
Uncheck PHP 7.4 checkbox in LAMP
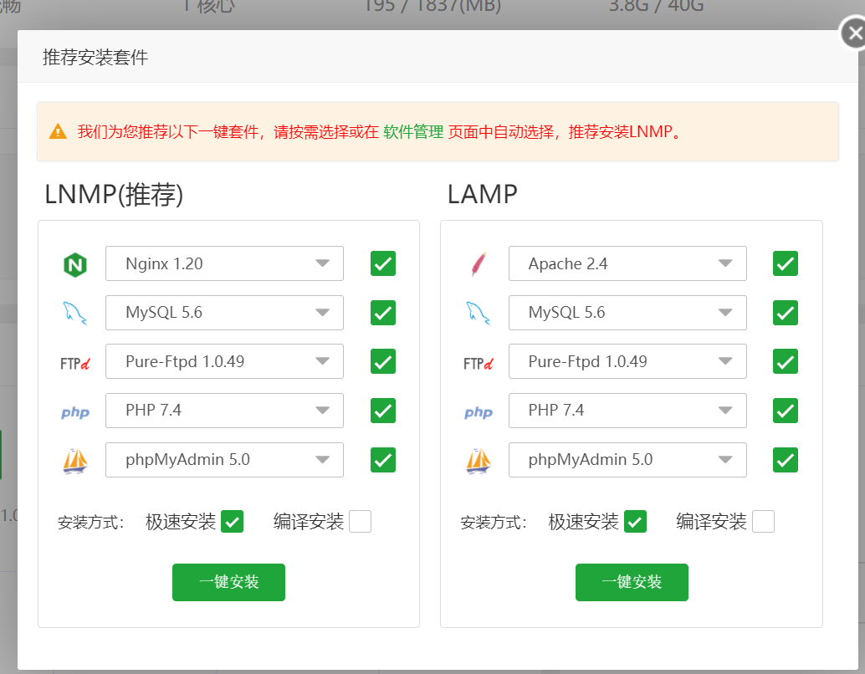click(786, 411)
